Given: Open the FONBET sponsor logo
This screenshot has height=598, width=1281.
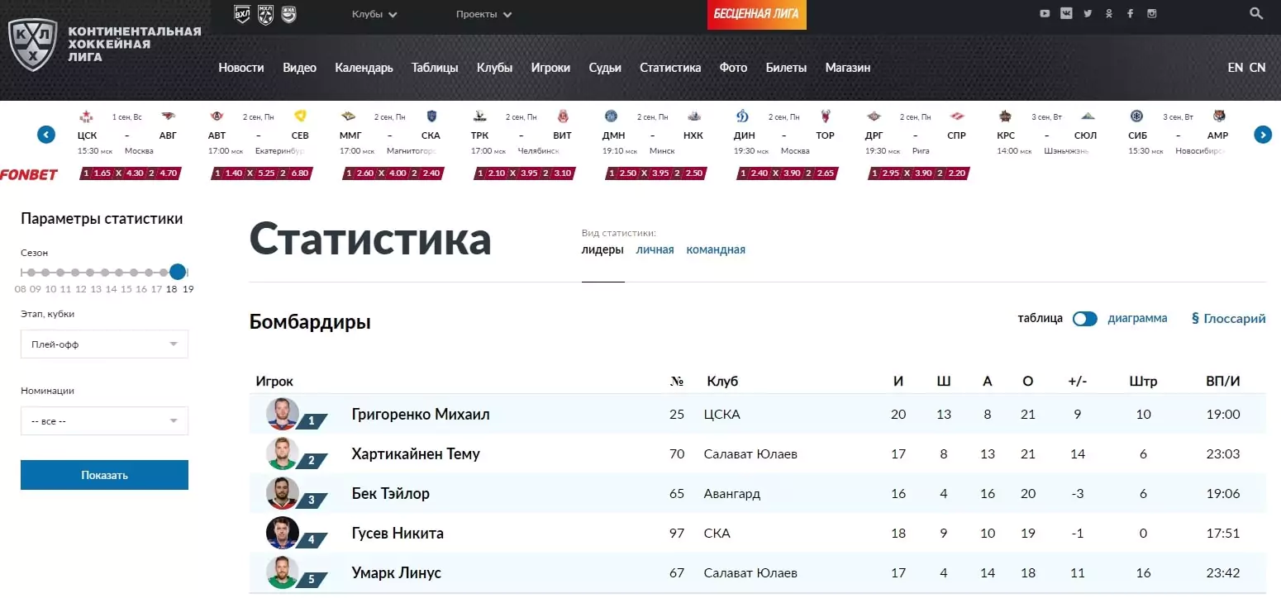Looking at the screenshot, I should 29,174.
